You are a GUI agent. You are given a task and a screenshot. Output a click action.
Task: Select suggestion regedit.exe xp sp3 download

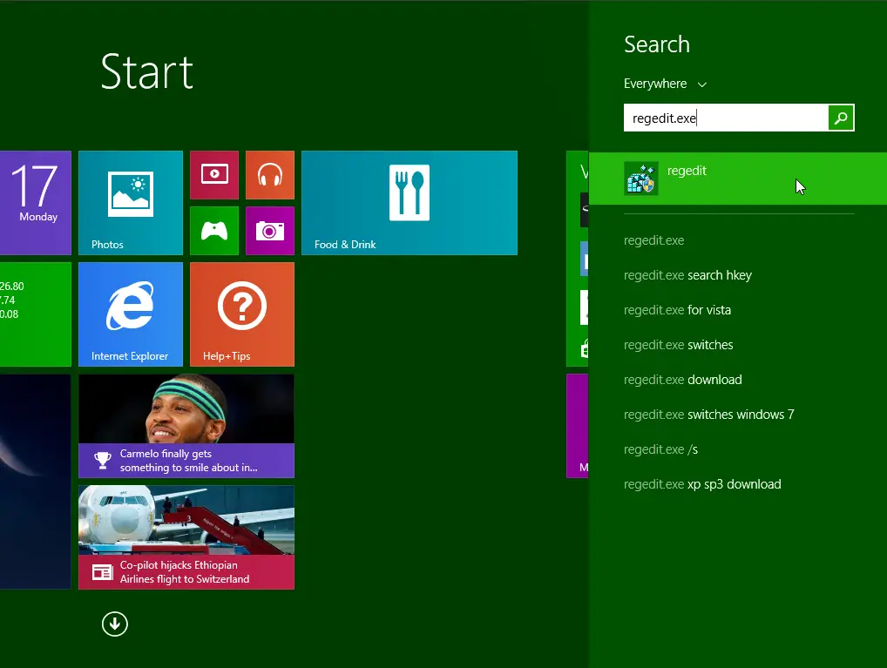tap(702, 484)
